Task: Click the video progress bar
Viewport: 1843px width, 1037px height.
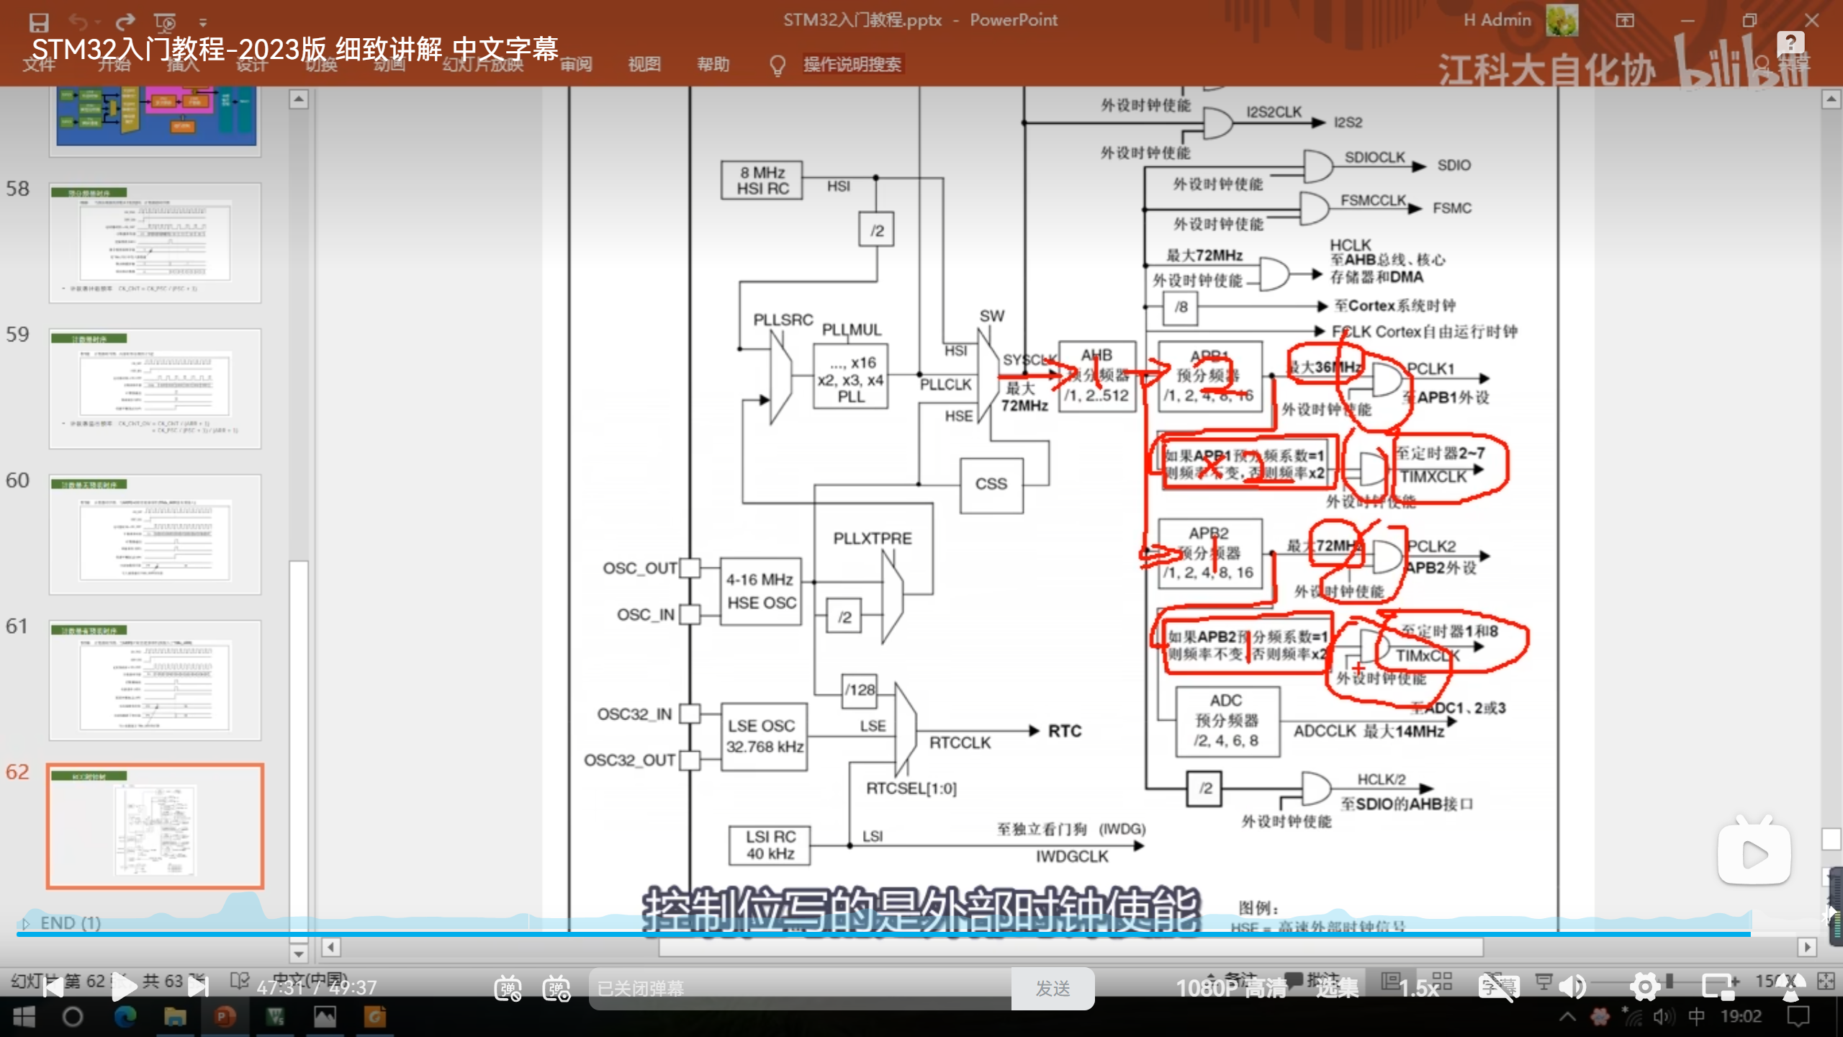Action: (x=864, y=934)
